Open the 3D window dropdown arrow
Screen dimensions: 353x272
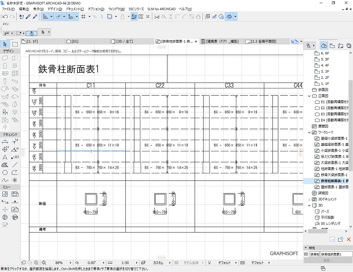point(235,16)
